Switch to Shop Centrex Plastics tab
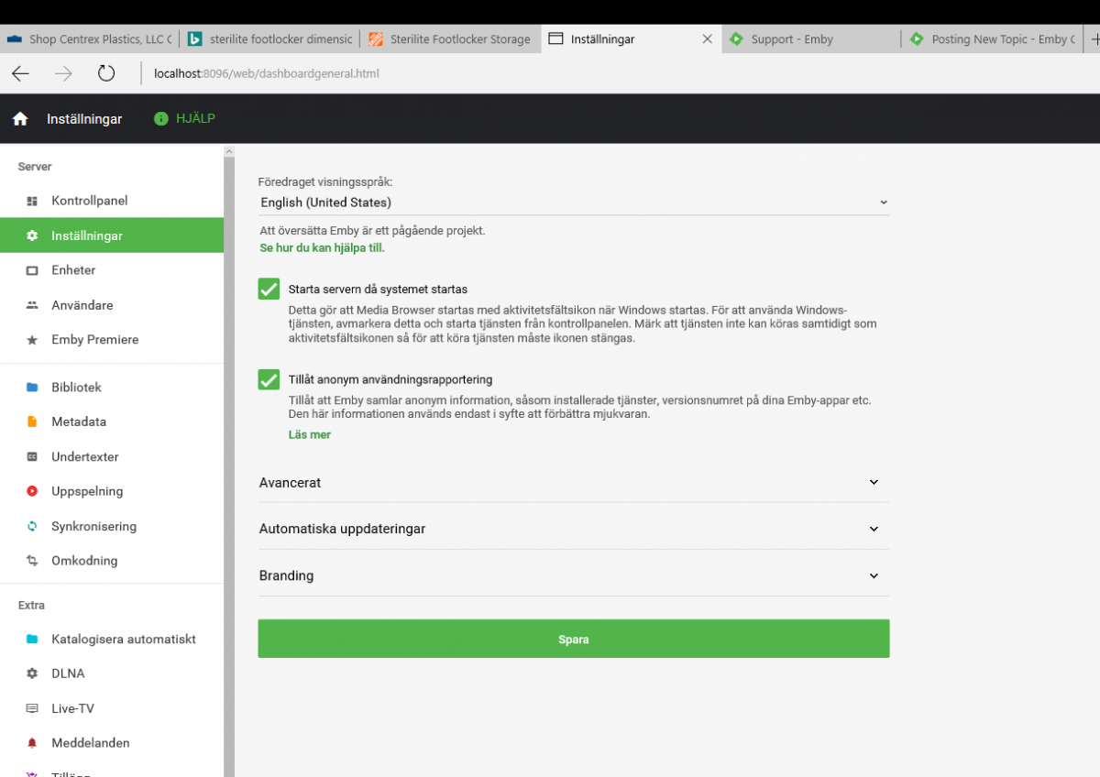The image size is (1100, 777). point(89,39)
